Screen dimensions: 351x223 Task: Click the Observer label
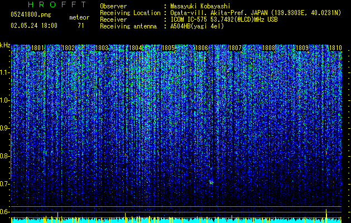[x=113, y=6]
